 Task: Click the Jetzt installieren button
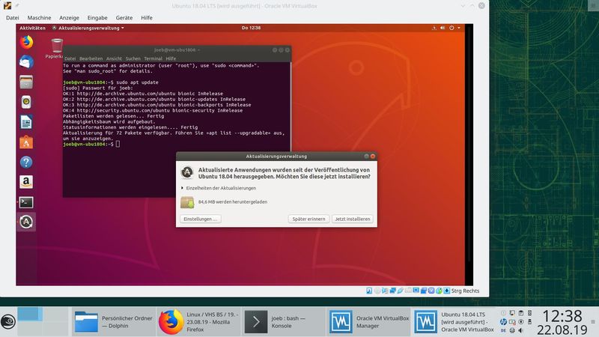click(x=352, y=219)
